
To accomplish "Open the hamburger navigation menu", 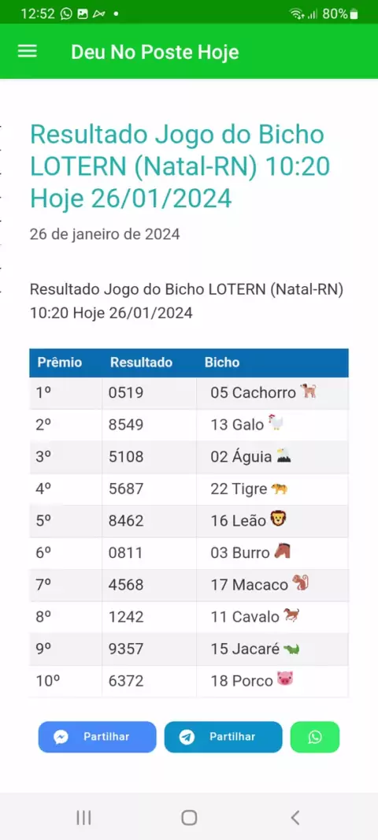I will click(x=28, y=51).
